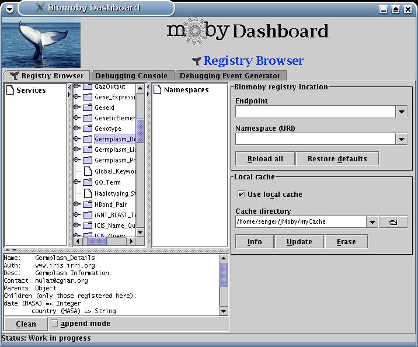Switch to the Debugging Console tab
418x347 pixels.
[x=131, y=76]
